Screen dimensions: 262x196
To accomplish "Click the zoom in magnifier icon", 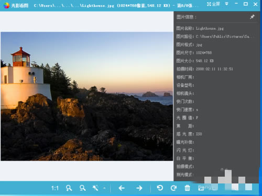I will 69,188.
